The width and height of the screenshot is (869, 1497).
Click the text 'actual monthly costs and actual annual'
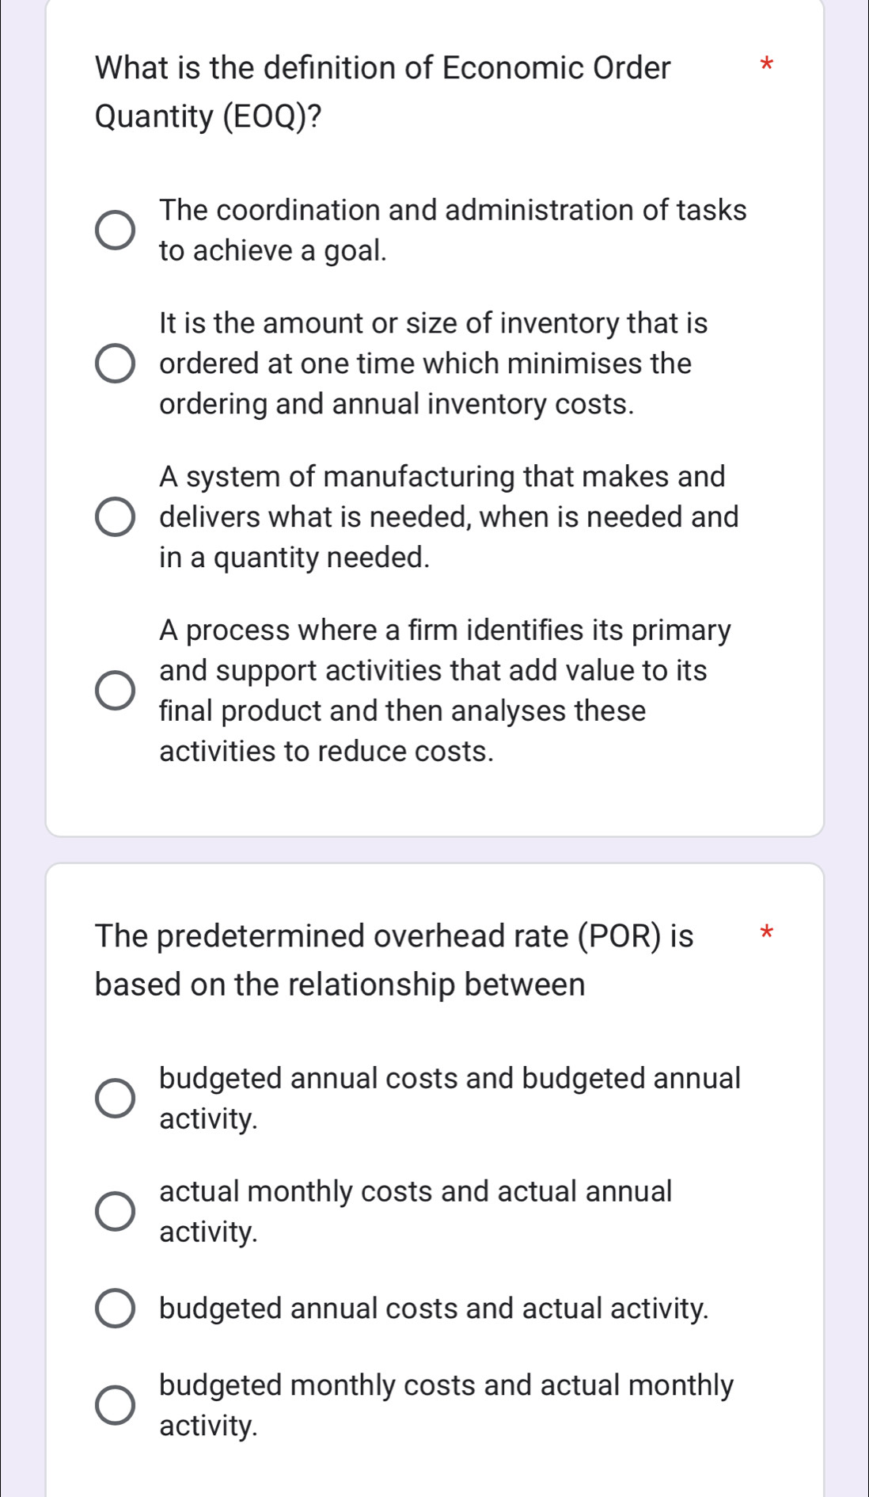[x=416, y=1191]
